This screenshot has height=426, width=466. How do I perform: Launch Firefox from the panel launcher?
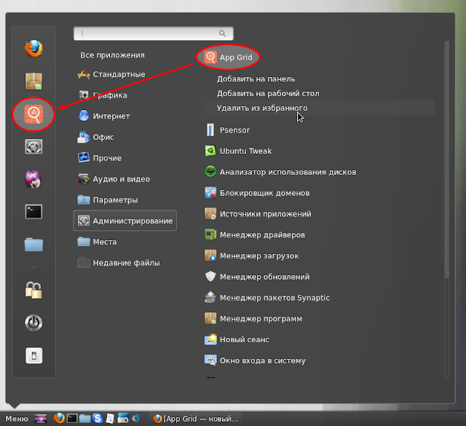[x=59, y=418]
